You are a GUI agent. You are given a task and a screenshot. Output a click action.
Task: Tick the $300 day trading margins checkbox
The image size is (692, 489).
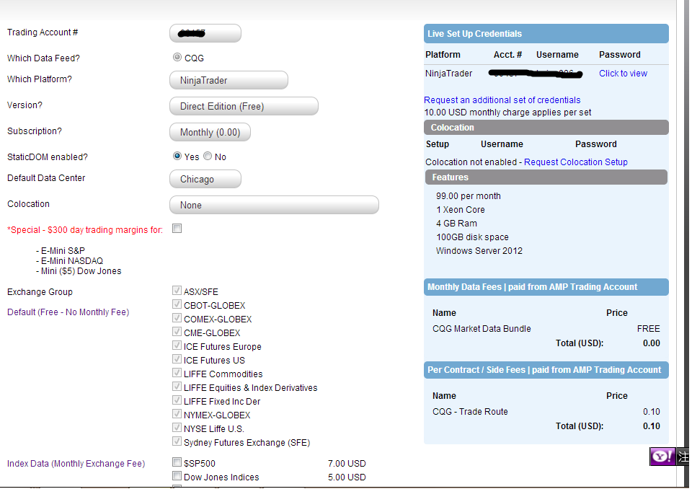pyautogui.click(x=177, y=229)
